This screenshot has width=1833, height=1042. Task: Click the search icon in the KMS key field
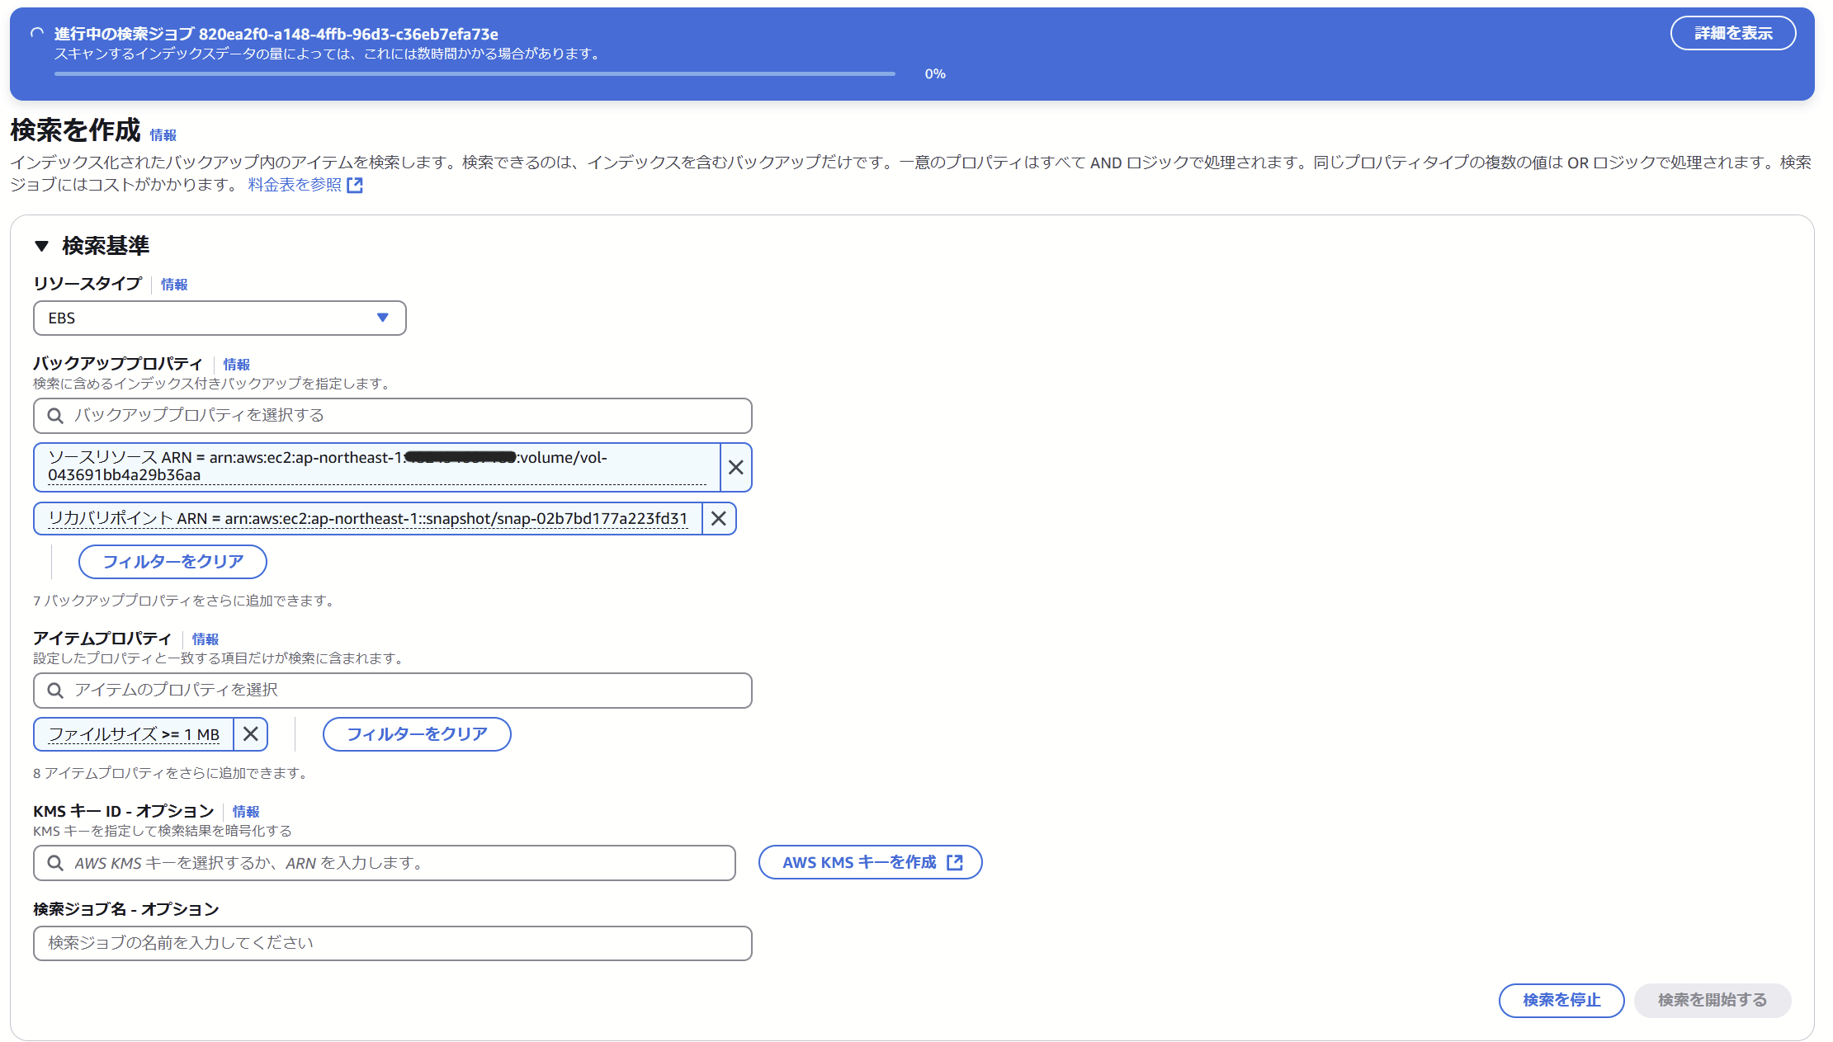point(55,863)
